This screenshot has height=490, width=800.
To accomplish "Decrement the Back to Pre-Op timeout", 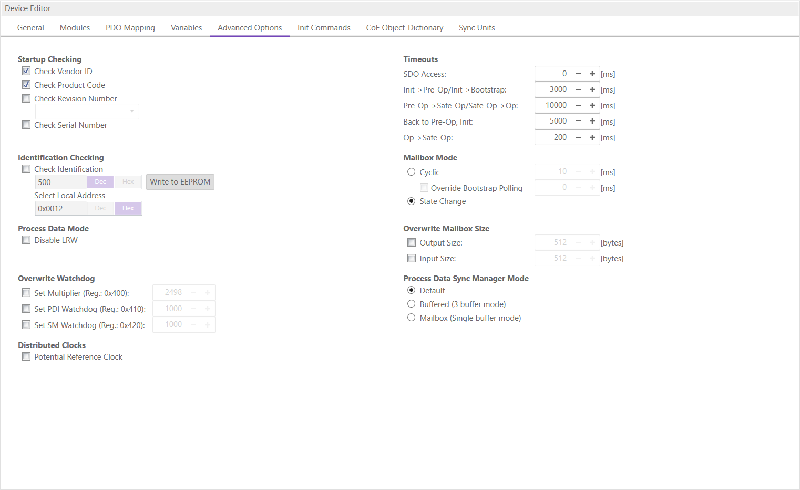I will (x=578, y=121).
